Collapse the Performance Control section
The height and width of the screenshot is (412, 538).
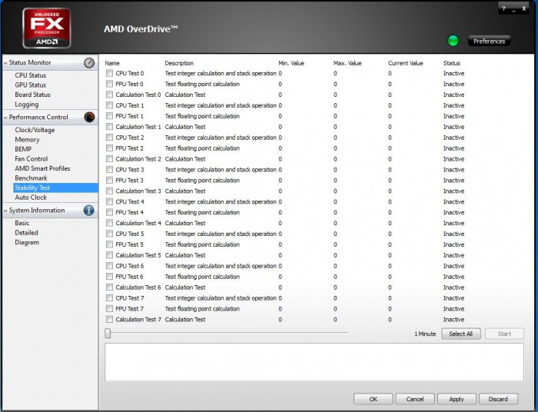pyautogui.click(x=5, y=118)
